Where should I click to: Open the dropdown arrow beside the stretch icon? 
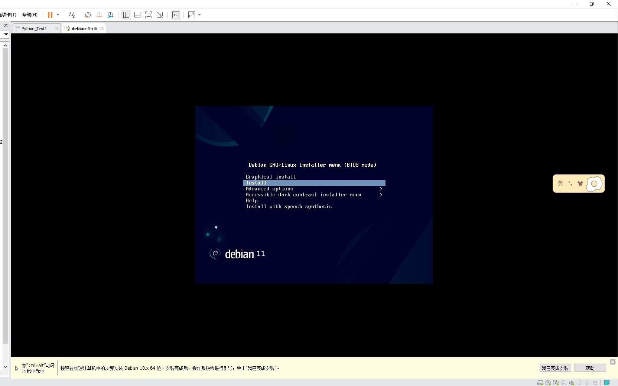click(199, 15)
